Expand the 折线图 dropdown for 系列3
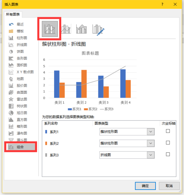The image size is (184, 195). [x=151, y=155]
